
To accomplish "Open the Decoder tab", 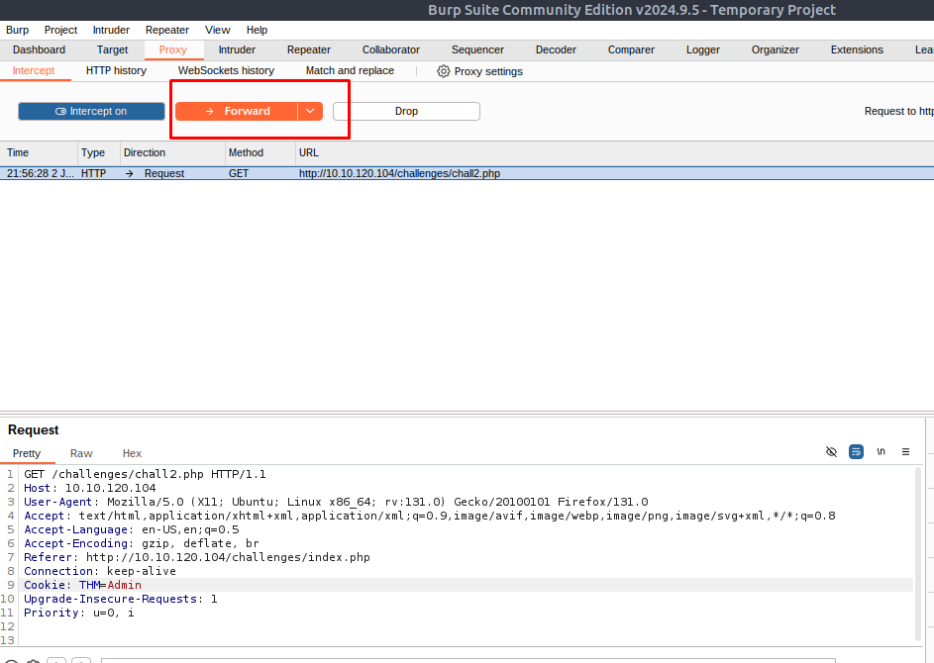I will tap(556, 50).
